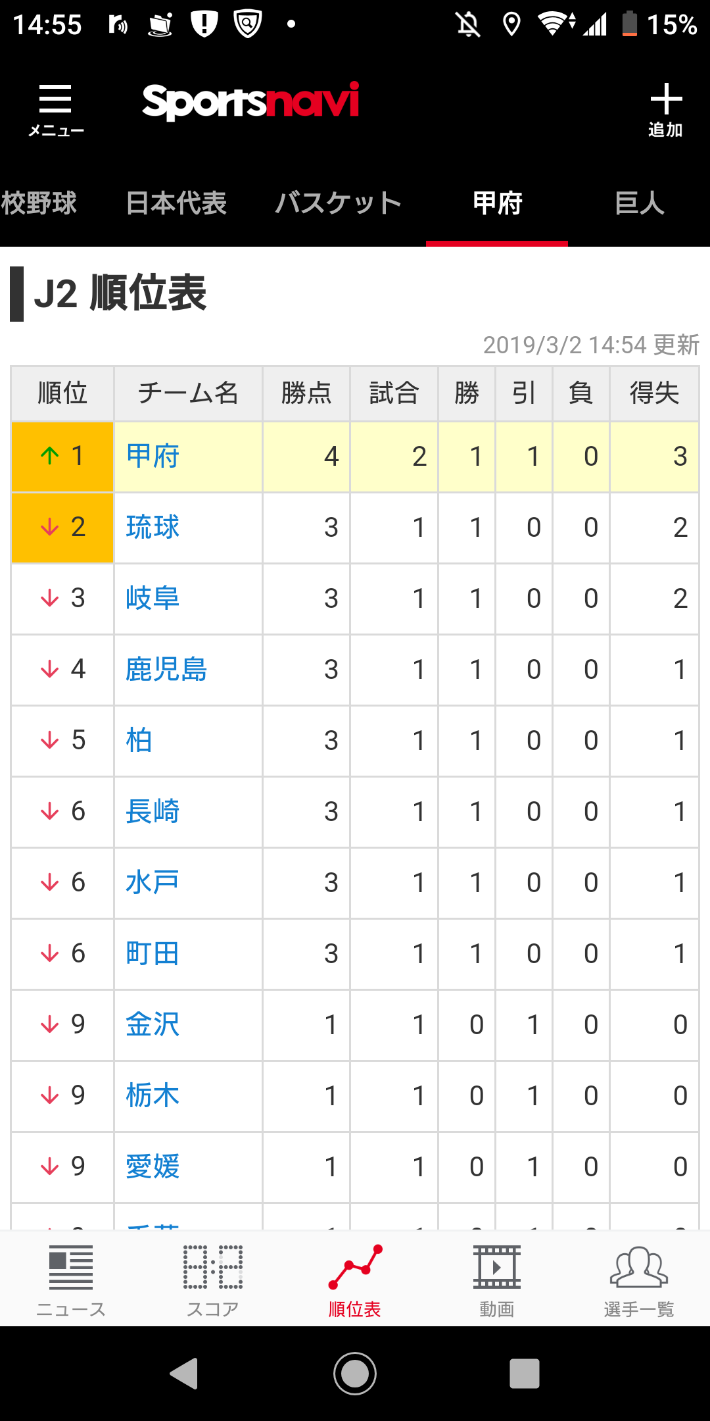Click the 勝点 column header
The height and width of the screenshot is (1421, 710).
coord(306,393)
